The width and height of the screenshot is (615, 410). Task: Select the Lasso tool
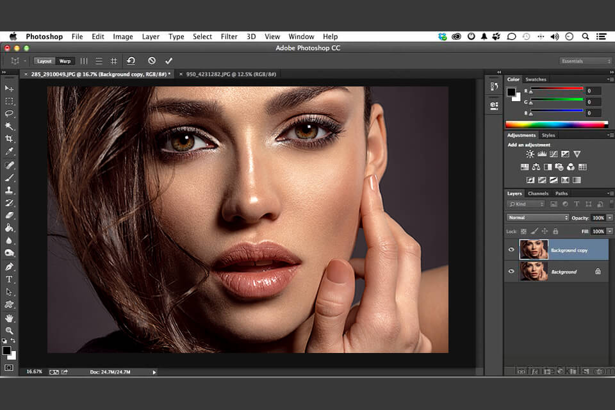9,113
